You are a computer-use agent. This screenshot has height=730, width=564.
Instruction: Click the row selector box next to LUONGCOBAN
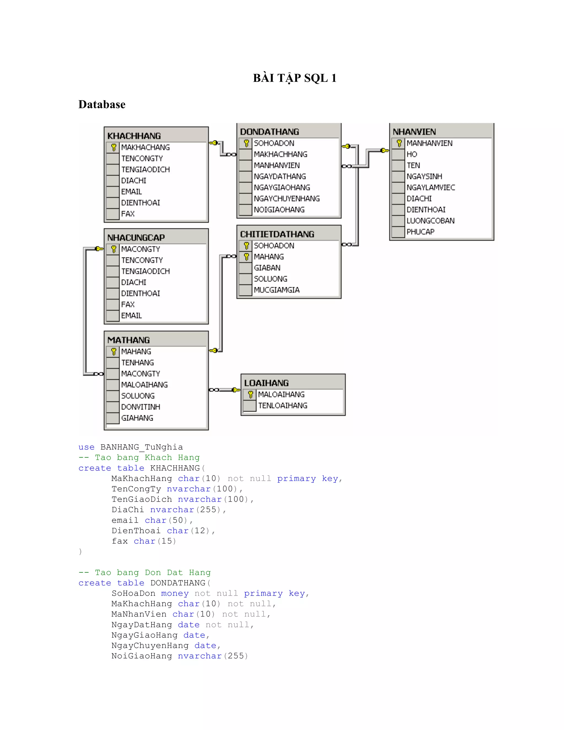[x=398, y=221]
